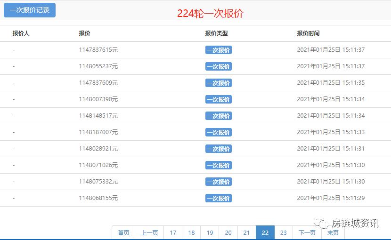Screen dimensions: 391x240
Task: Click the 224轮一次报价 title
Action: 210,14
